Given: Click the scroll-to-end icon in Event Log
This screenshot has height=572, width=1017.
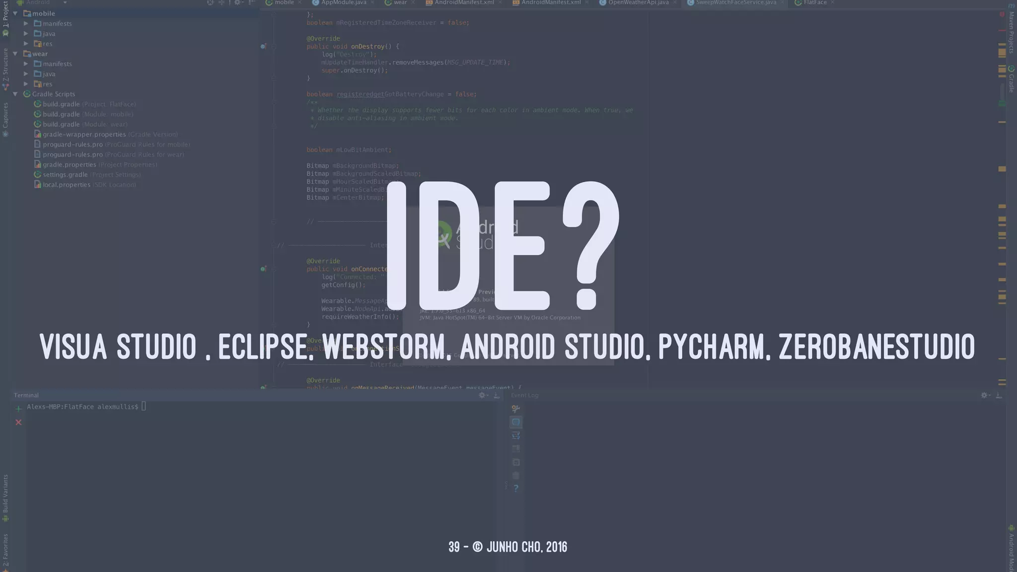Looking at the screenshot, I should (516, 449).
